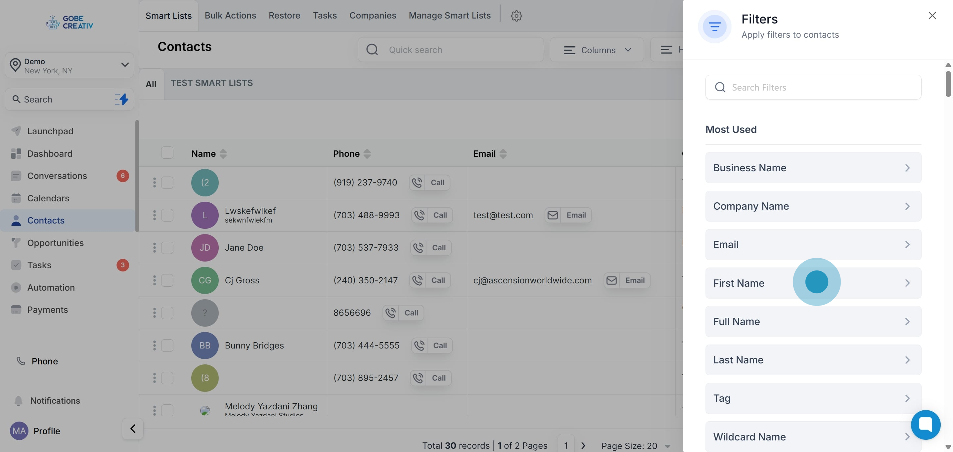953x452 pixels.
Task: Open the chat support widget bubble
Action: [925, 424]
